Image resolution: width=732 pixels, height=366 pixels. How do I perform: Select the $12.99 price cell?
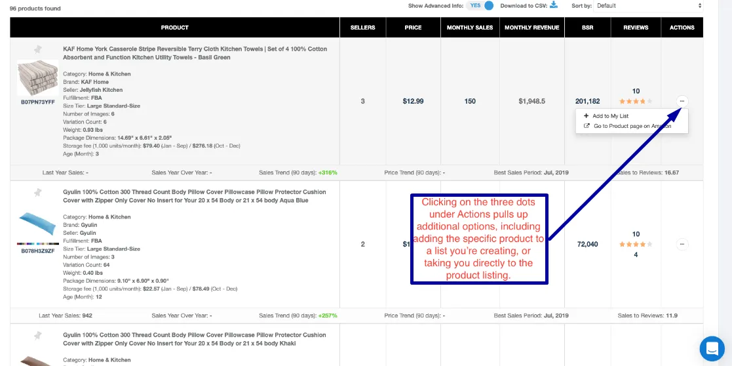[x=413, y=101]
